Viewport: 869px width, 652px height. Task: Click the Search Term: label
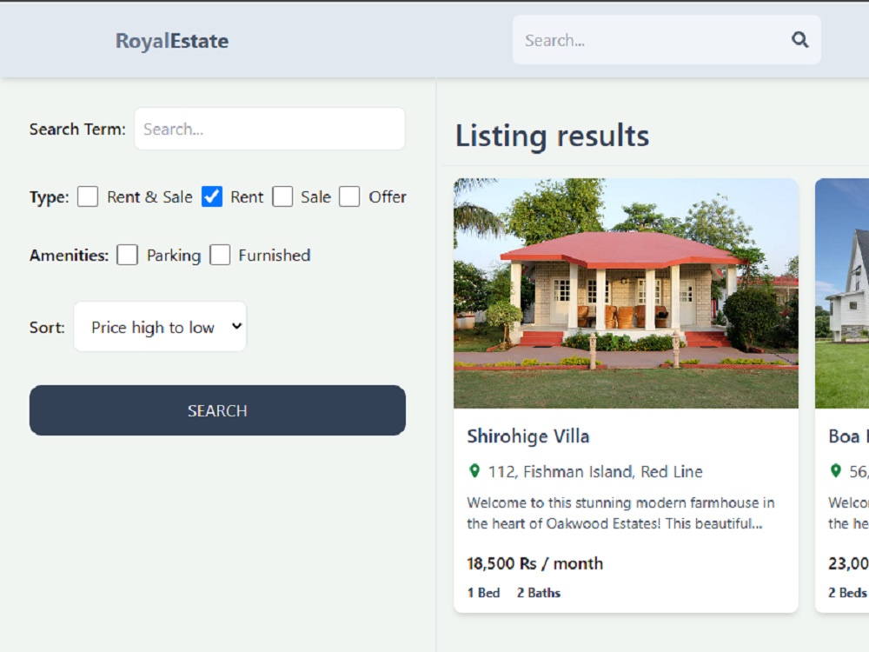[77, 130]
